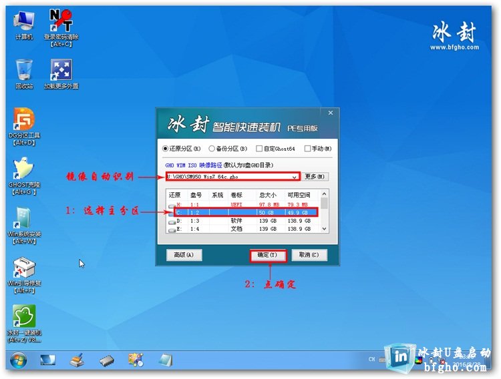This screenshot has height=379, width=501.
Task: Open the 回收站 recycle bin icon
Action: [x=24, y=74]
